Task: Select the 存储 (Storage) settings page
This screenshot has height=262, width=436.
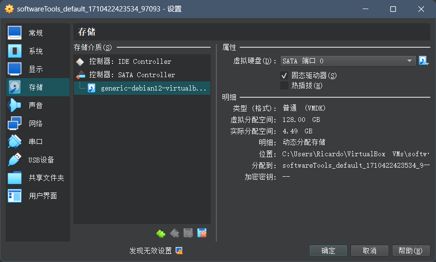Action: [38, 87]
